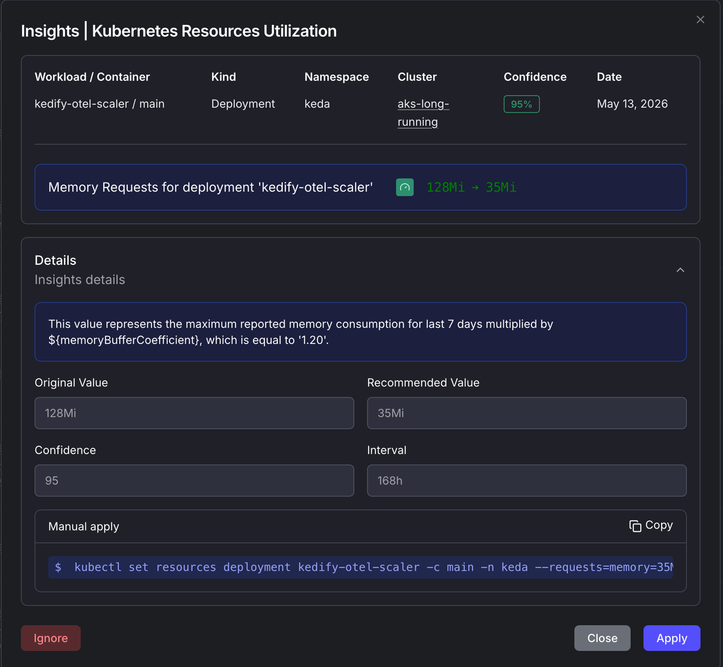Focus the Interval field showing 168h
Image resolution: width=723 pixels, height=667 pixels.
point(527,480)
